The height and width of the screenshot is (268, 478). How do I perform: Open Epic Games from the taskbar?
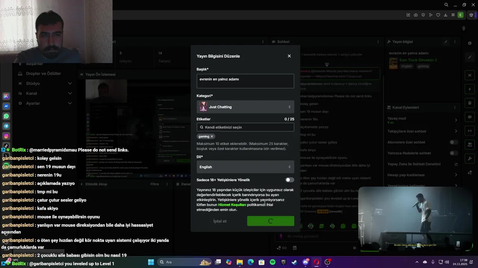[283, 262]
